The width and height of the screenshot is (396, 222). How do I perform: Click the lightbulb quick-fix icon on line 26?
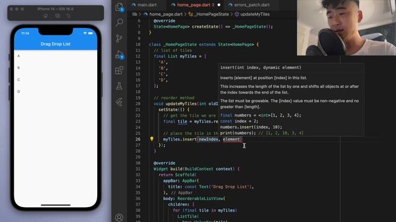click(152, 139)
